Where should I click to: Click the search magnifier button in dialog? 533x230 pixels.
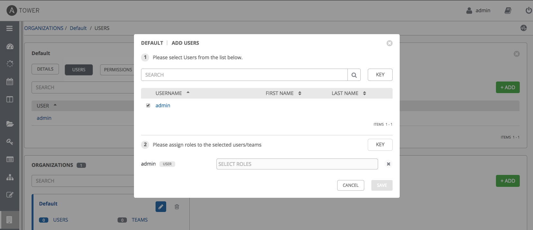pos(354,75)
